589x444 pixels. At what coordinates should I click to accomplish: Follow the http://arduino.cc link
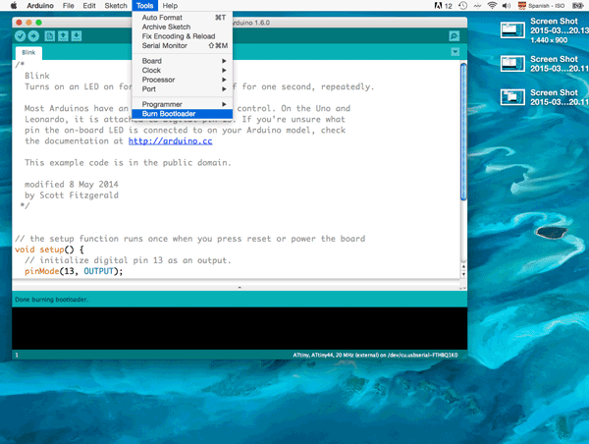coord(170,141)
